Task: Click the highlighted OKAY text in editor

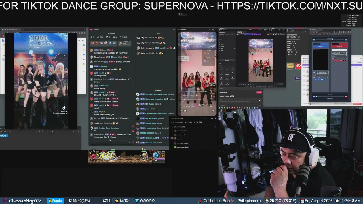Action: 4,136
